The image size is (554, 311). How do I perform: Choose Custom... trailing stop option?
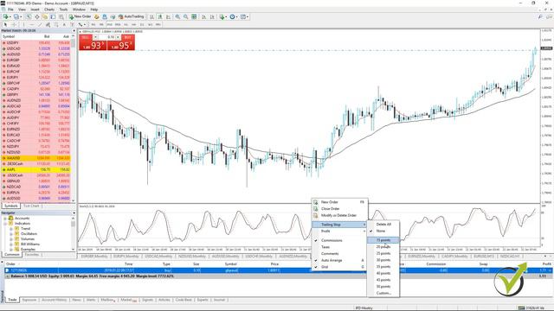pyautogui.click(x=383, y=293)
